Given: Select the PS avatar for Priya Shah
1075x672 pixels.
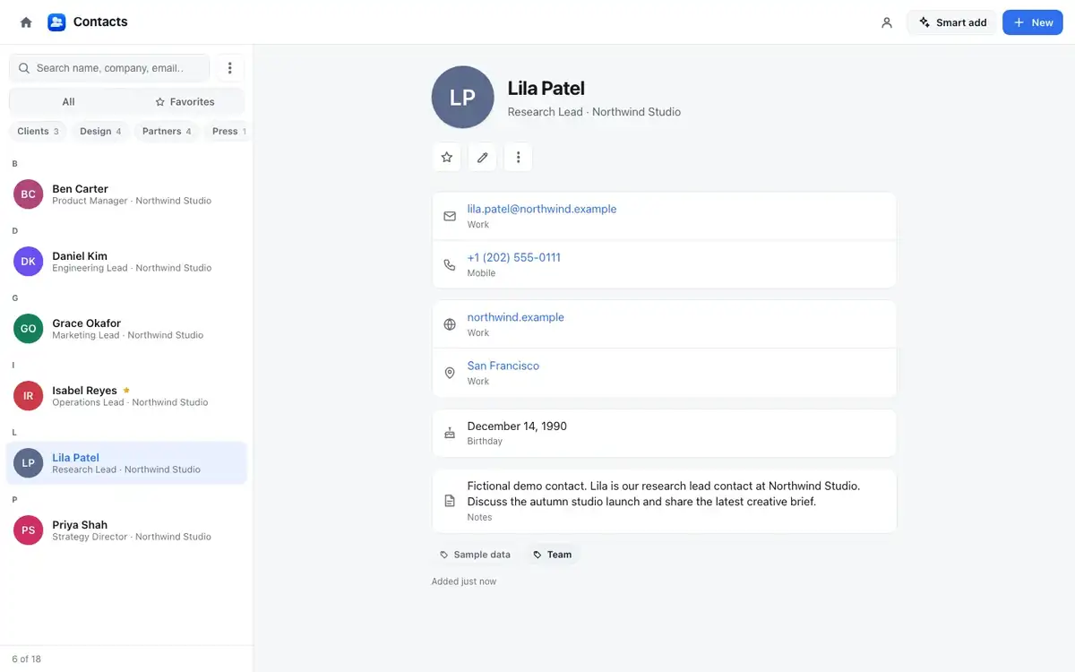Looking at the screenshot, I should point(29,530).
